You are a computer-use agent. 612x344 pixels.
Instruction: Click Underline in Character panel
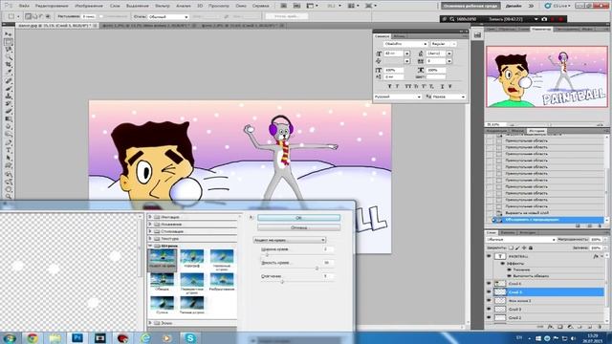point(442,86)
